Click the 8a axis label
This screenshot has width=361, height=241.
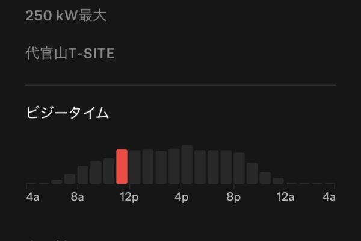point(76,197)
